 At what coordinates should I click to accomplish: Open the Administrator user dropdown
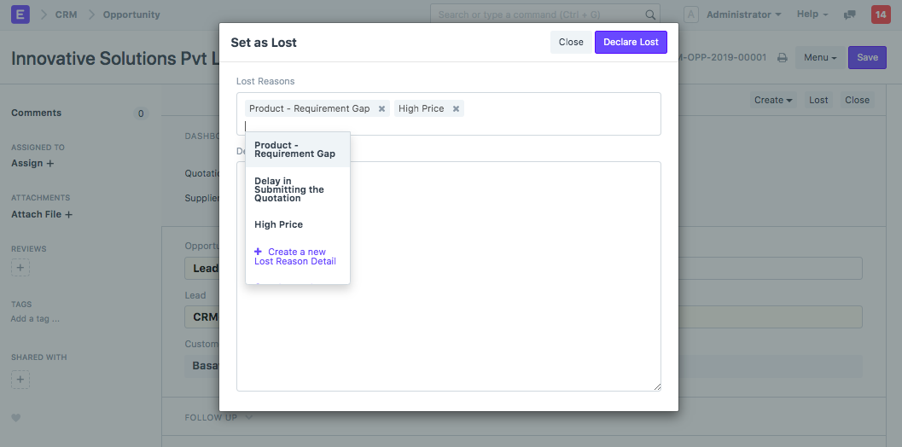click(739, 15)
